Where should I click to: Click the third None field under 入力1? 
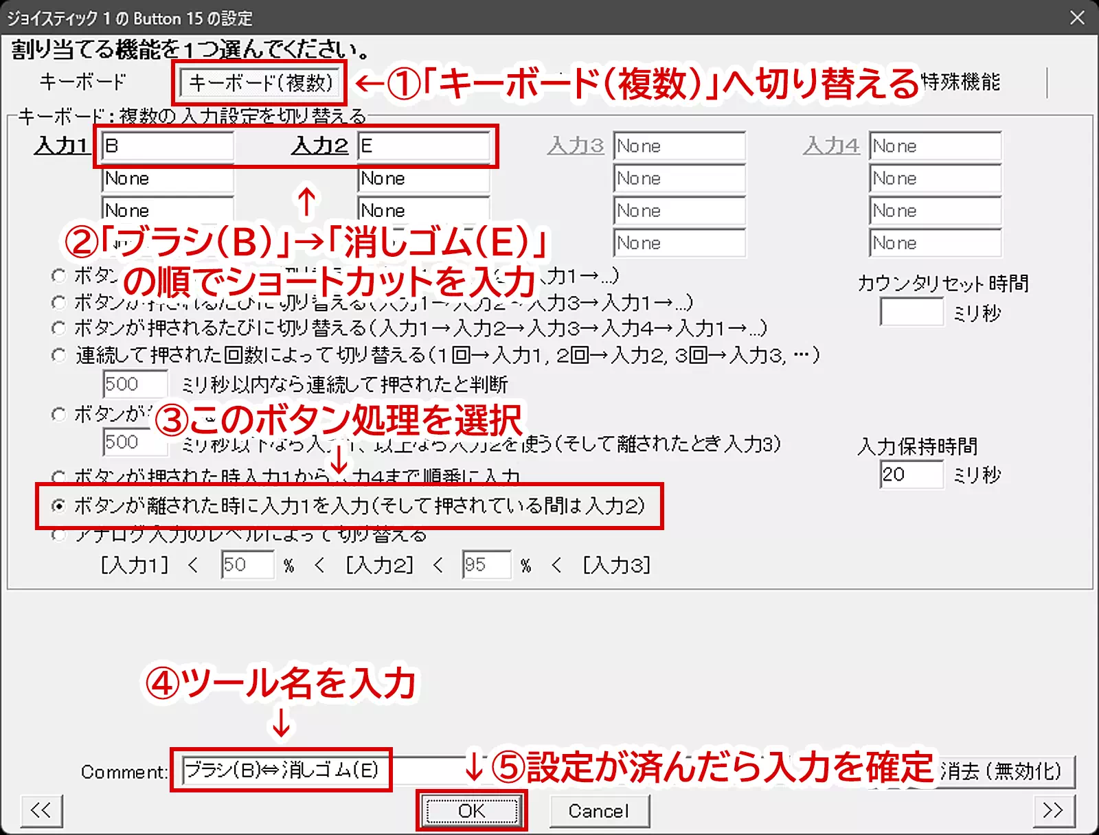[168, 210]
